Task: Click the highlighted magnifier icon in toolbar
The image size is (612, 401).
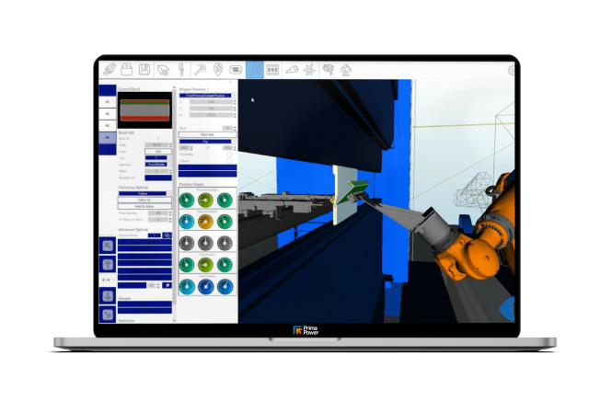Action: coord(254,69)
